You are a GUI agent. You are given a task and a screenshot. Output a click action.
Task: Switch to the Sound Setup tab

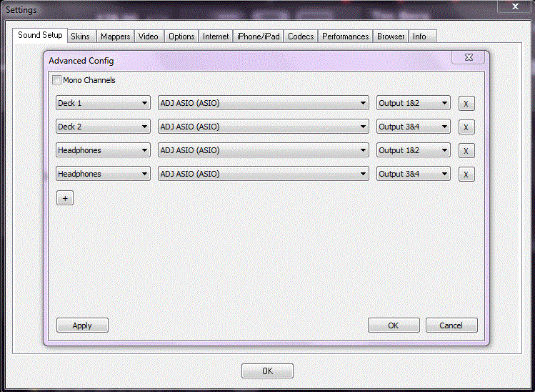(40, 35)
